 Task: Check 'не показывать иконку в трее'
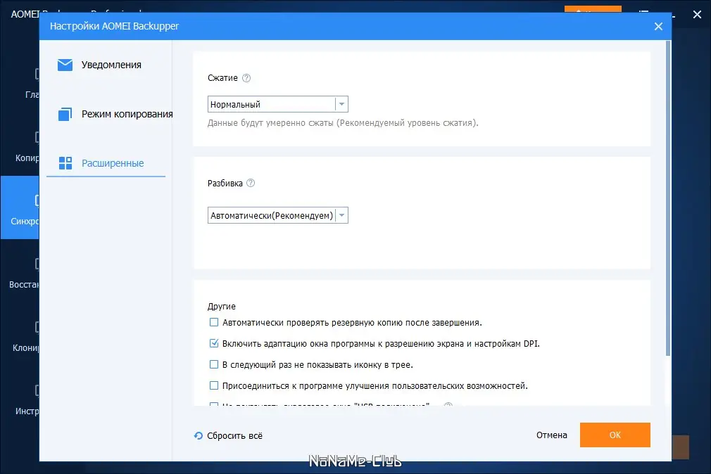click(214, 364)
